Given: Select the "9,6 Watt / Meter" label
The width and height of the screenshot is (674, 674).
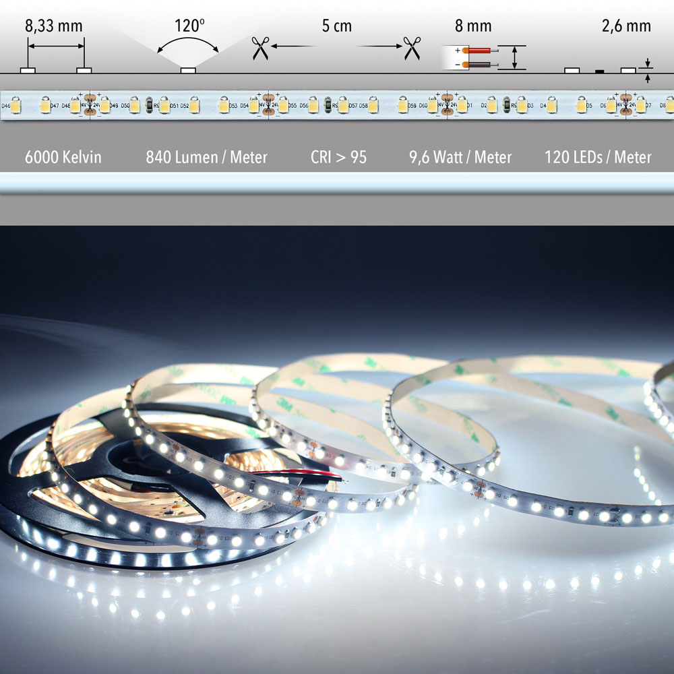Looking at the screenshot, I should click(x=460, y=157).
